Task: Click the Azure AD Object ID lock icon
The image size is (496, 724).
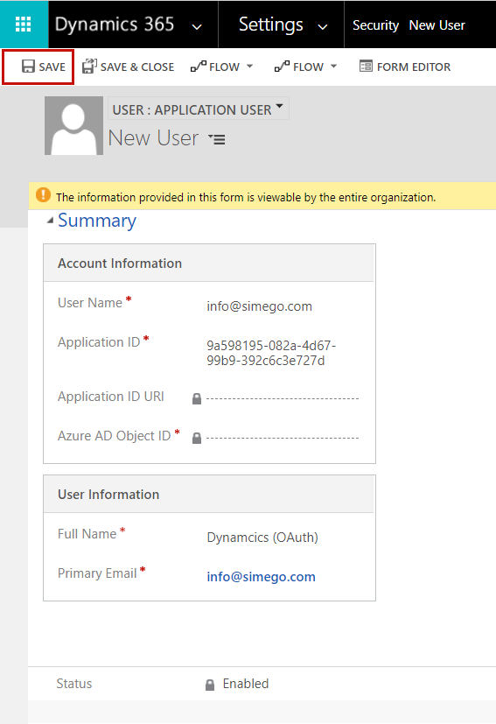Action: 197,438
